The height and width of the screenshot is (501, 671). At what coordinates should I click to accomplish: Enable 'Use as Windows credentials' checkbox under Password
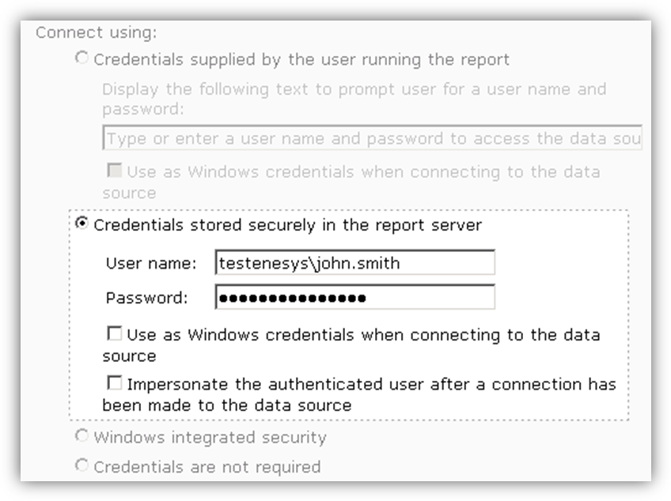point(116,334)
